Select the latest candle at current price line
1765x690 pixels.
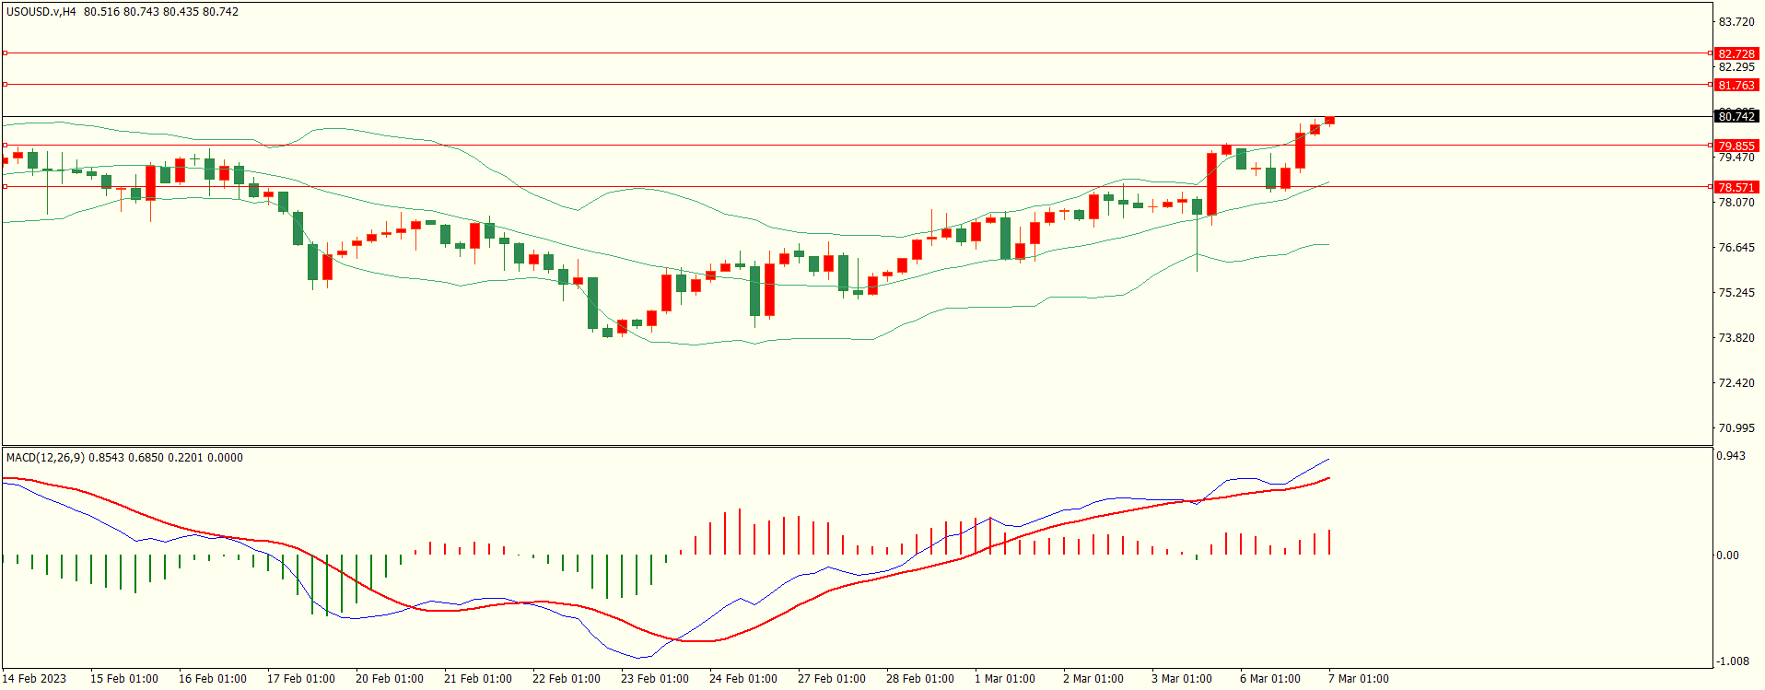(1329, 120)
